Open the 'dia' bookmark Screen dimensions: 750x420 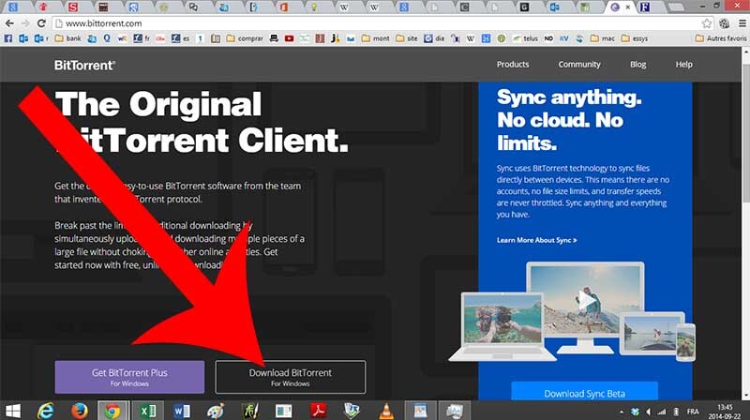[434, 38]
